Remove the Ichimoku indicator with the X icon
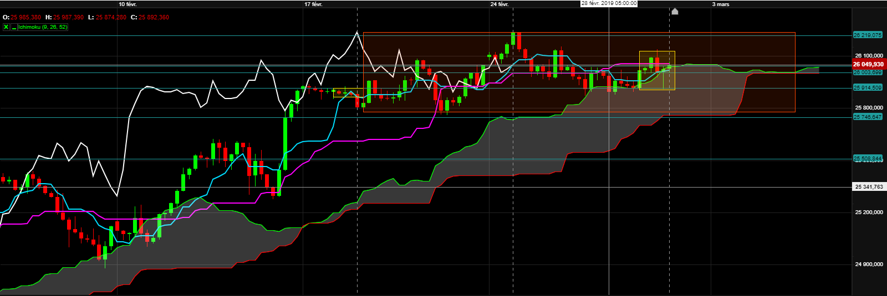Viewport: 887px width, 296px height. point(6,27)
